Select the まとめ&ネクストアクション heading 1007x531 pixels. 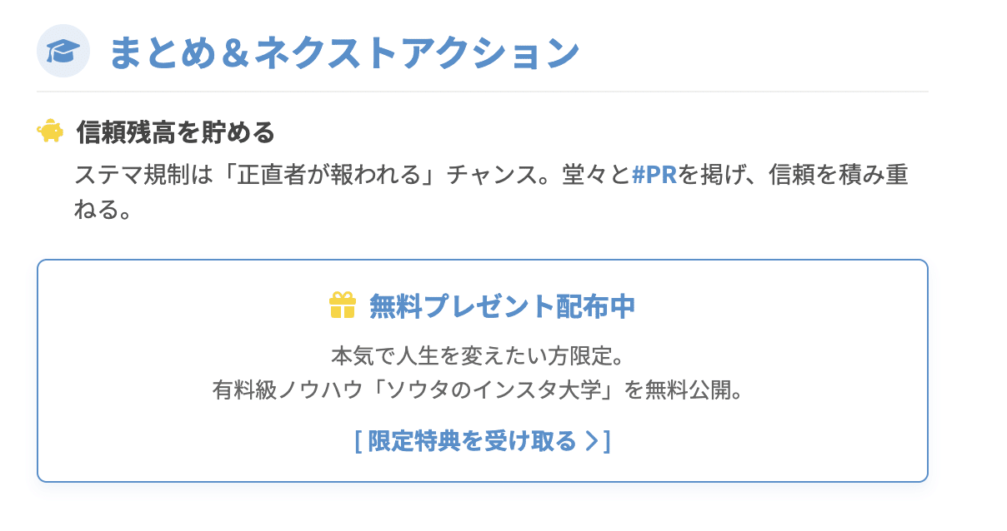coord(343,52)
